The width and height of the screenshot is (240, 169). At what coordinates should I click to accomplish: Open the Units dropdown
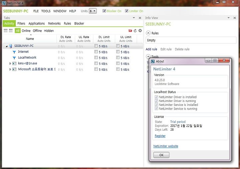(x=93, y=11)
